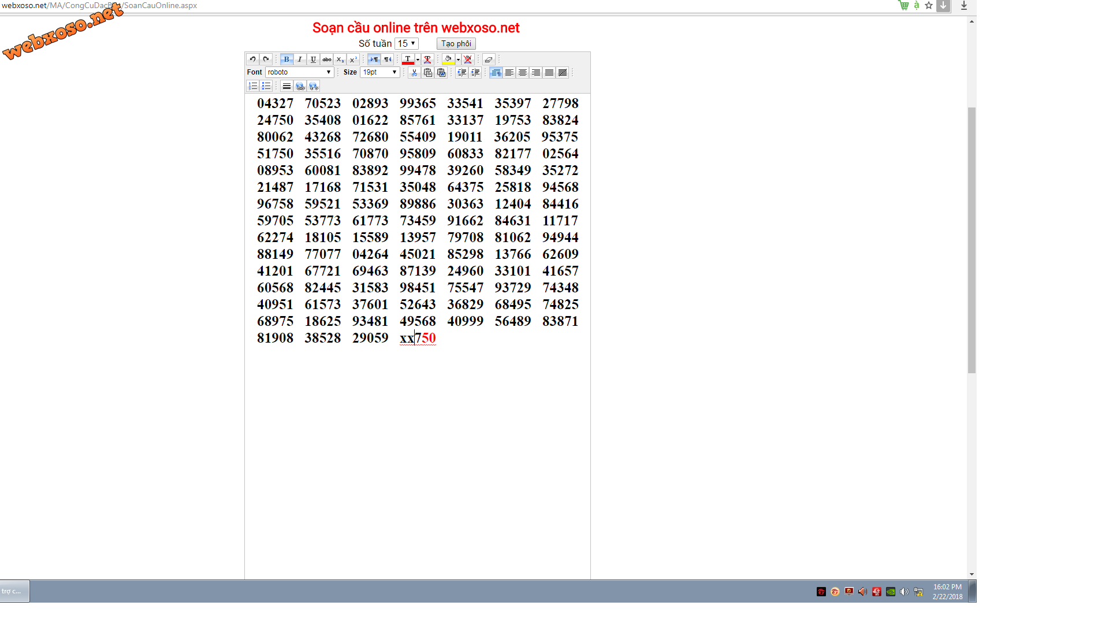Click the NVIDIA tray icon
Screen dimensions: 1109x624
[891, 592]
